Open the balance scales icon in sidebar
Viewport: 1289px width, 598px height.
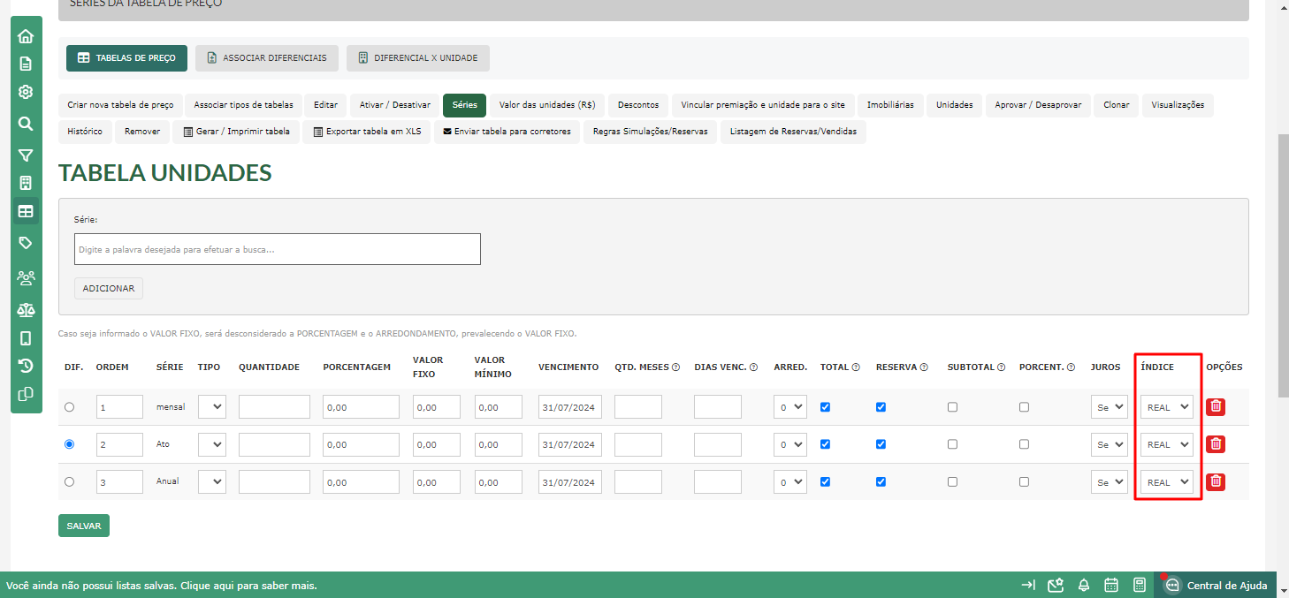coord(26,310)
